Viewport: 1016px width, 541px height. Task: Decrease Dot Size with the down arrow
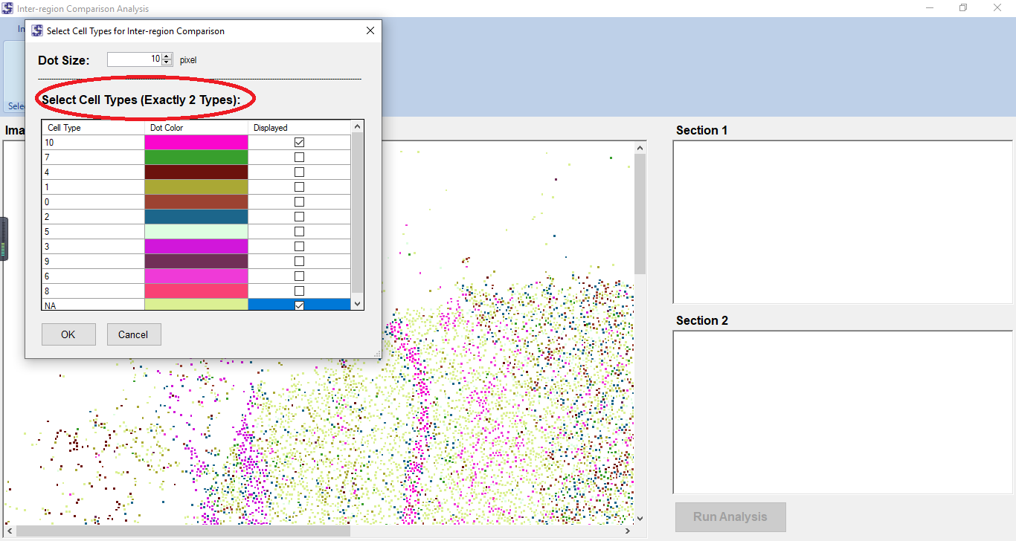[x=167, y=62]
